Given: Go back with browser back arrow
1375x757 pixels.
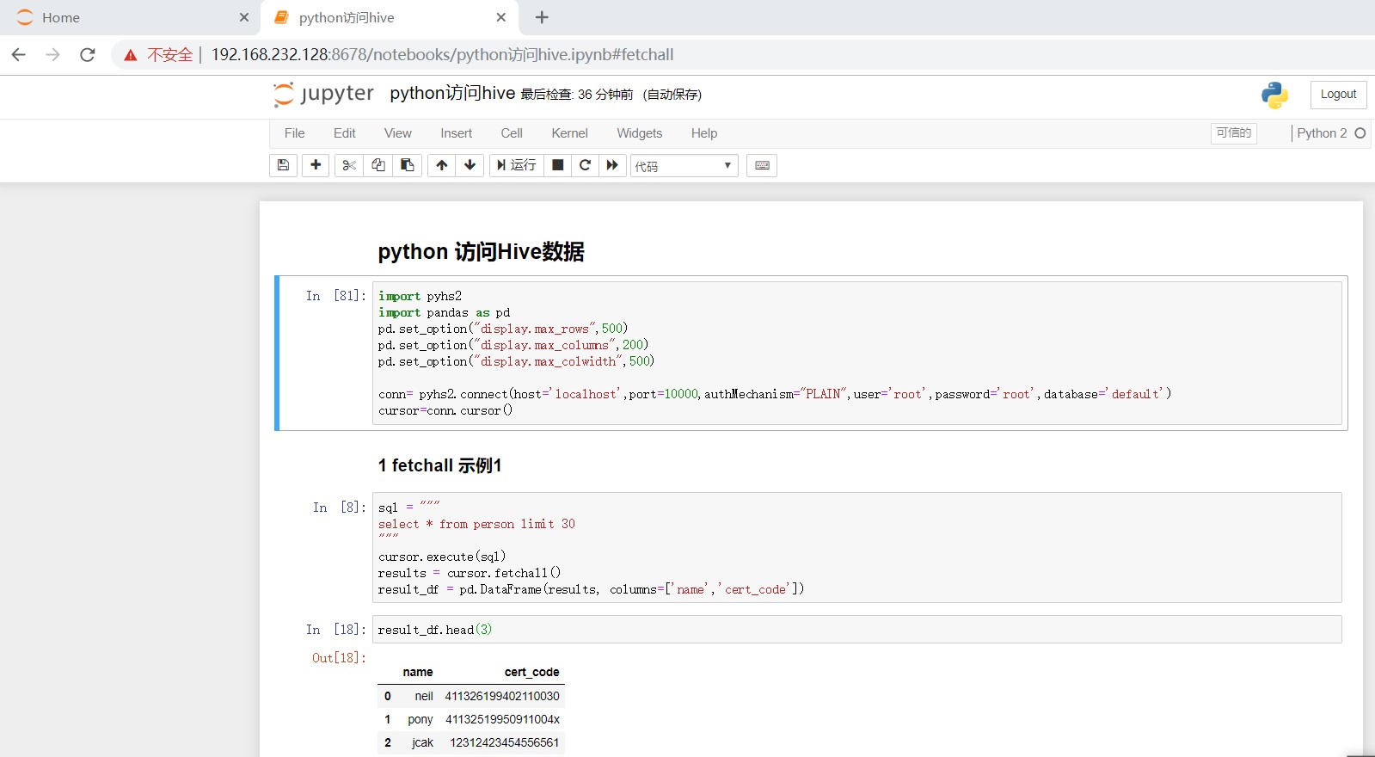Looking at the screenshot, I should [19, 55].
